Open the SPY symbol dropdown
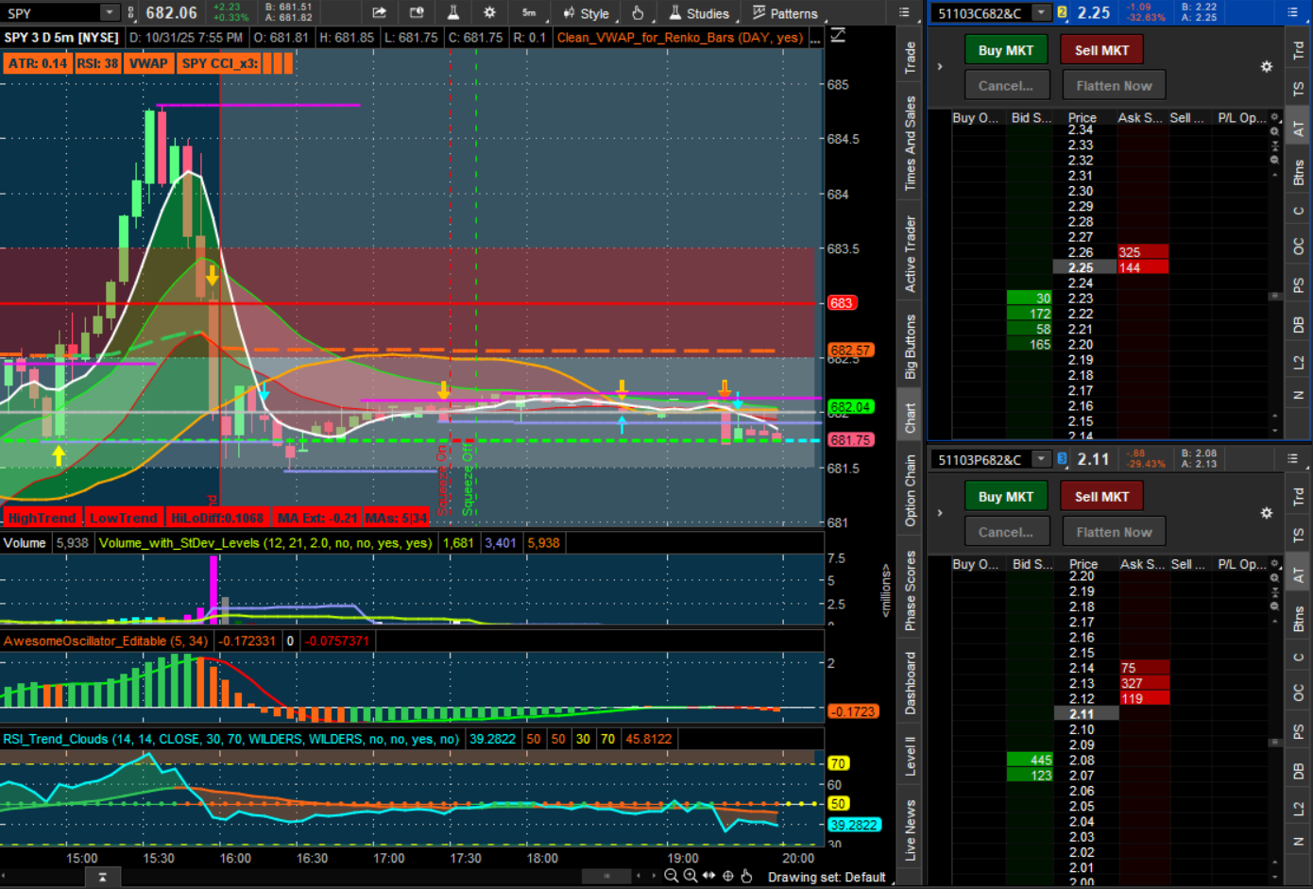 coord(110,12)
